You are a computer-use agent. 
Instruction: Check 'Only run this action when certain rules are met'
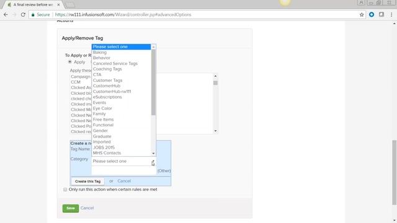click(65, 190)
